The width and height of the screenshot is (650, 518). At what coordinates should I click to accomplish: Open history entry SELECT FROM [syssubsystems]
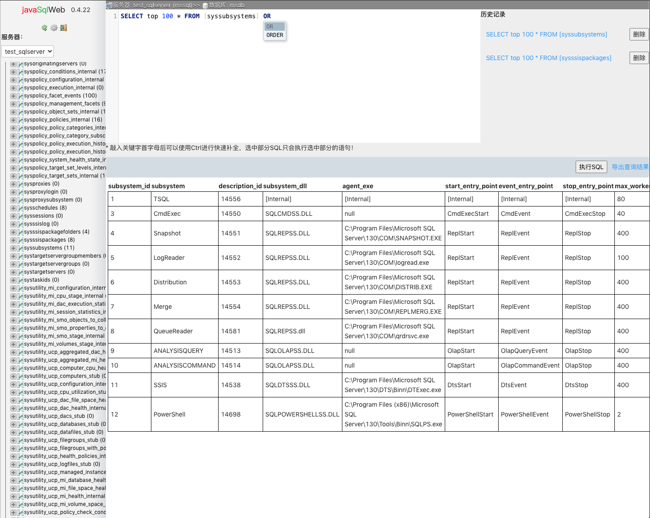(546, 34)
